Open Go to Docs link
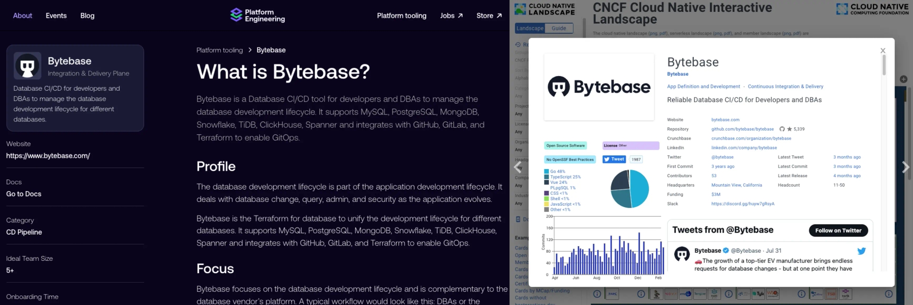Image resolution: width=913 pixels, height=305 pixels. point(24,194)
